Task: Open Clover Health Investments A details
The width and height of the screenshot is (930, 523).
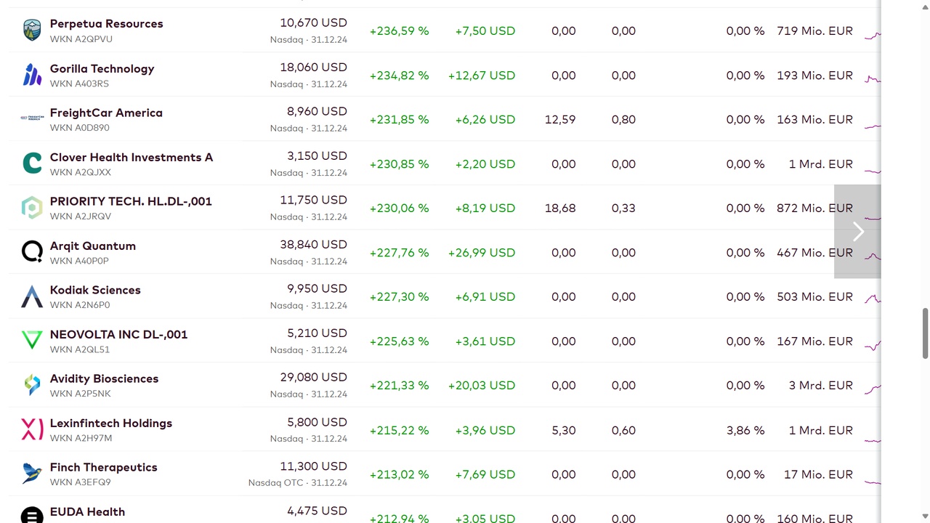Action: 132,157
